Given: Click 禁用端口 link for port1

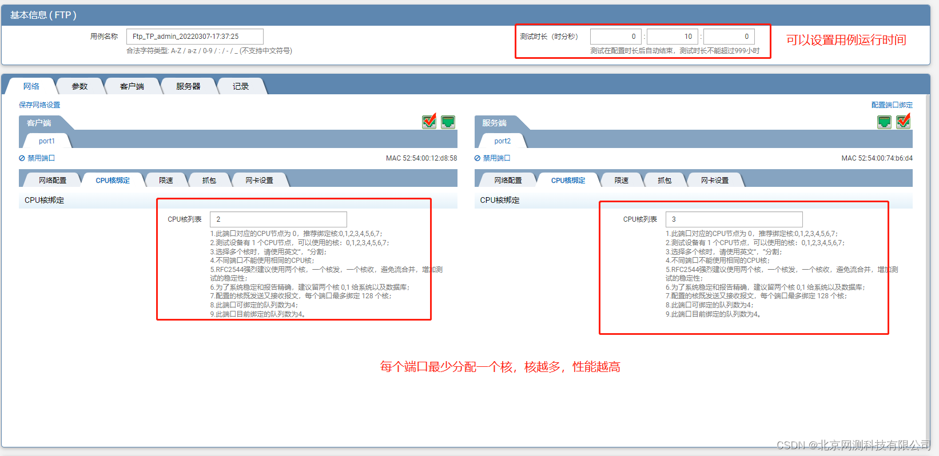Looking at the screenshot, I should click(x=41, y=158).
